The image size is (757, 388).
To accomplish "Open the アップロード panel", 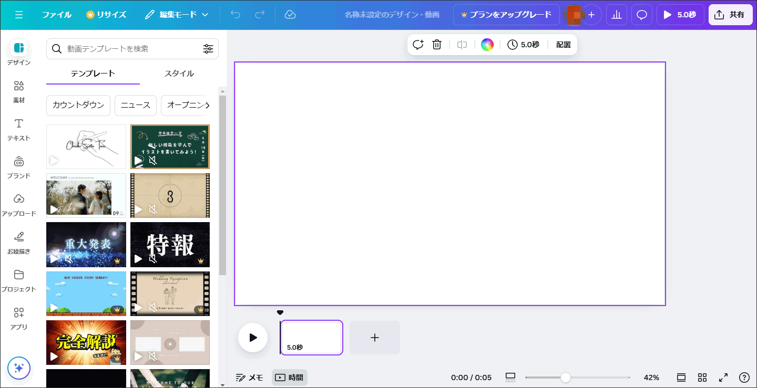I will tap(19, 205).
